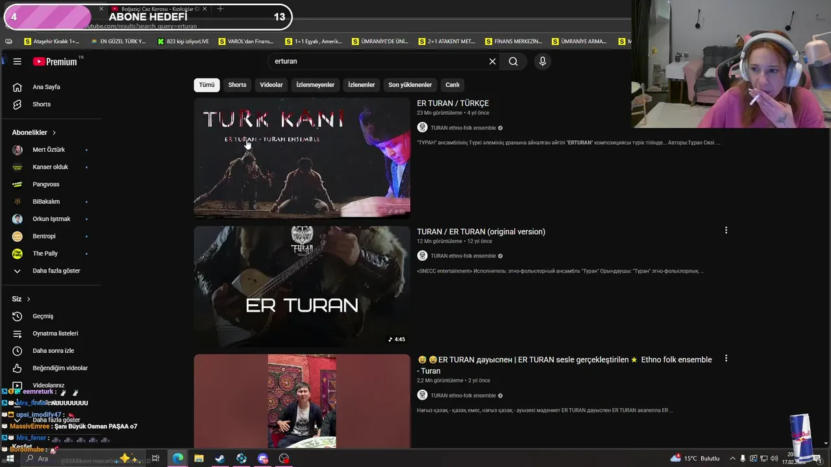Open Task View on the taskbar
The height and width of the screenshot is (467, 831).
tap(156, 459)
